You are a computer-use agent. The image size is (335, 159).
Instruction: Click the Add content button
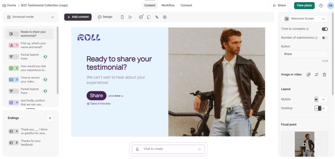(78, 17)
